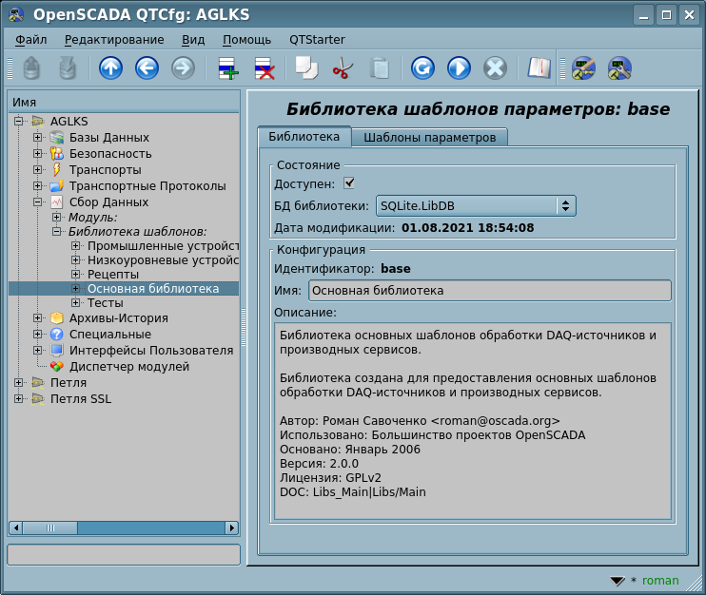This screenshot has width=706, height=595.
Task: Click the tree scrollbar left arrow
Action: (x=16, y=528)
